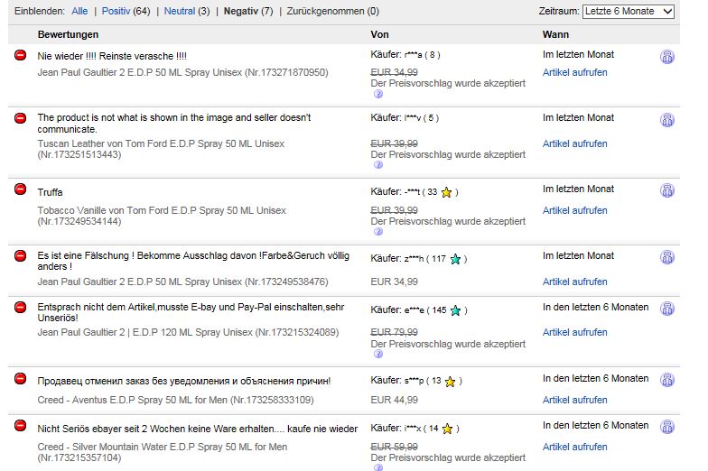Click review text 'Nie wieder !!!! Reinste verasche !!!!'
Image resolution: width=708 pixels, height=471 pixels.
pos(112,56)
